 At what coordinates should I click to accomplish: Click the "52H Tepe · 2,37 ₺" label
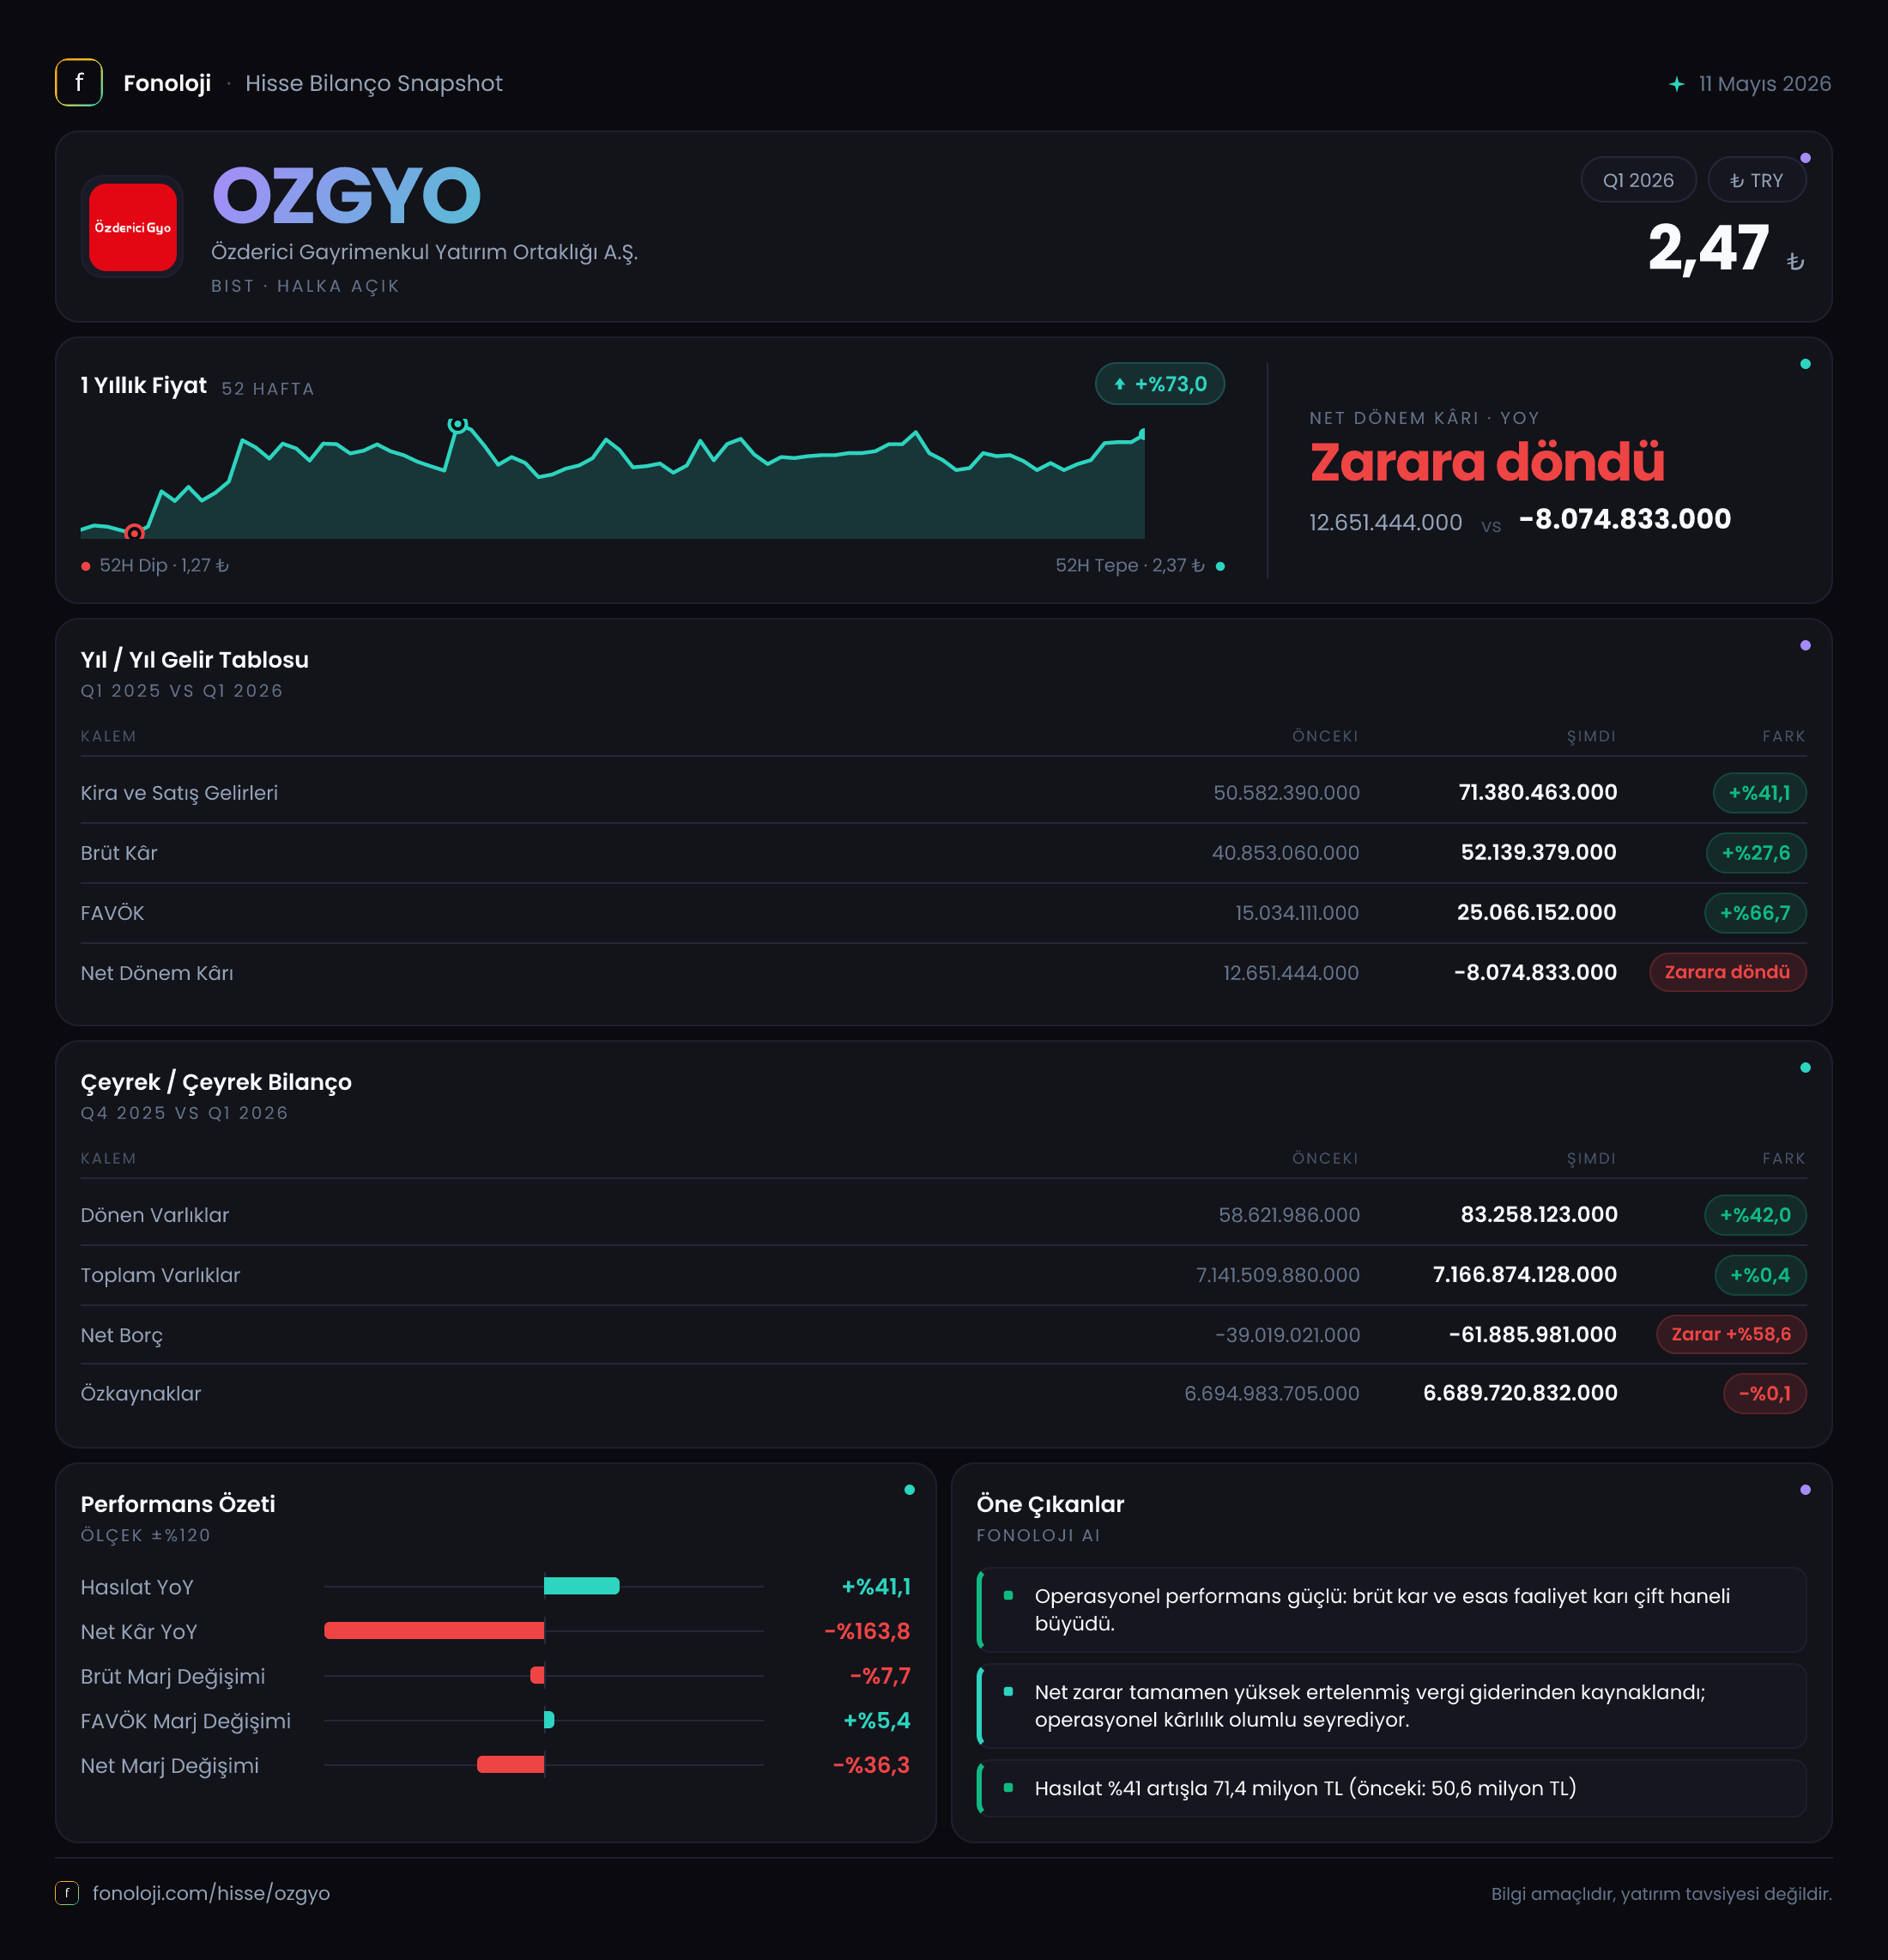[1130, 566]
